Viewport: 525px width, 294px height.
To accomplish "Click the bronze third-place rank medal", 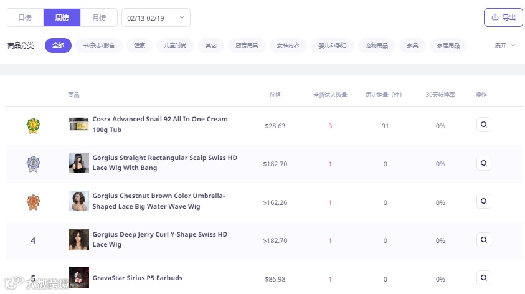I will point(33,202).
